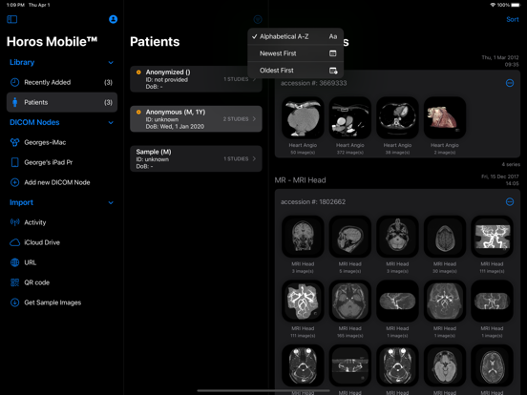
Task: Click the Aa icon beside Alphabetical A-Z
Action: click(x=333, y=36)
